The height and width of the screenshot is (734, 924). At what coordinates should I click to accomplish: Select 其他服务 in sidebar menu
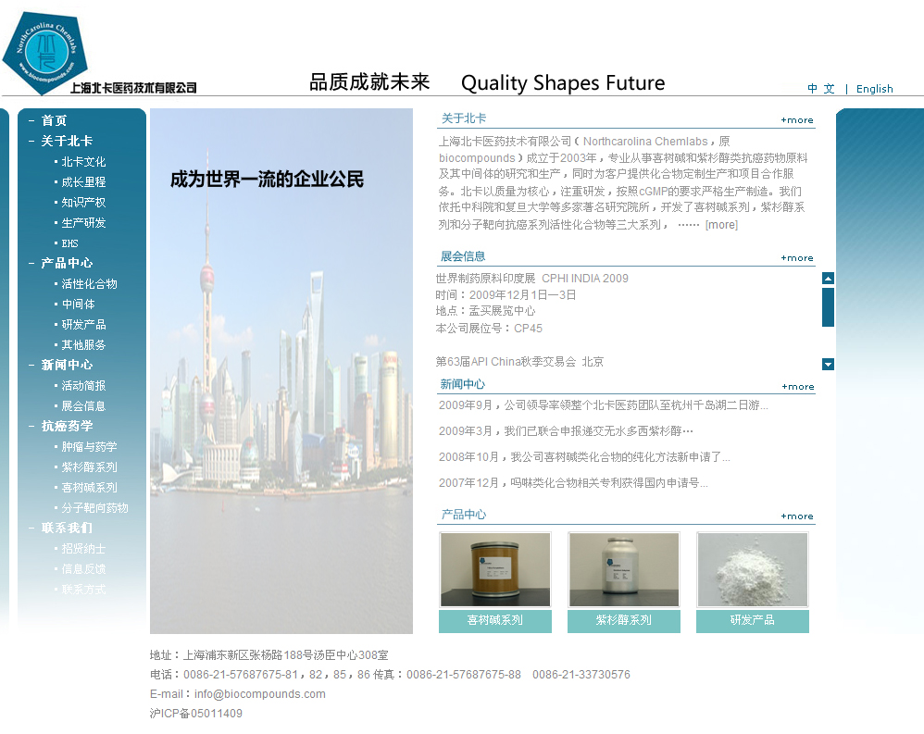click(x=83, y=344)
